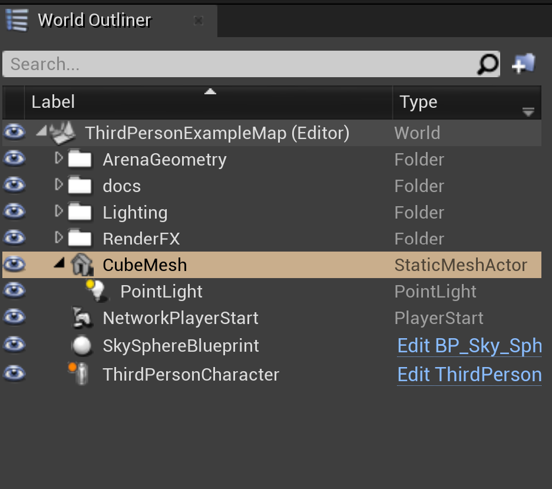
Task: Click the ThirdPersonExampleMap world icon
Action: point(62,133)
